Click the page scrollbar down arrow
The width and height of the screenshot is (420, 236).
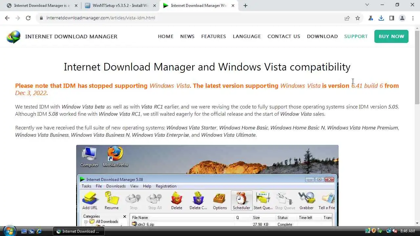tap(417, 223)
